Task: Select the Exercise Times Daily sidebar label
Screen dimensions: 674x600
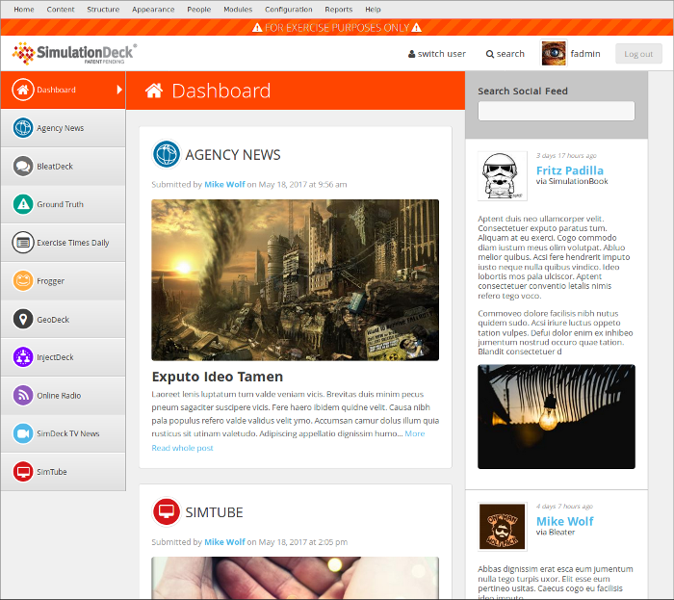Action: click(x=72, y=243)
